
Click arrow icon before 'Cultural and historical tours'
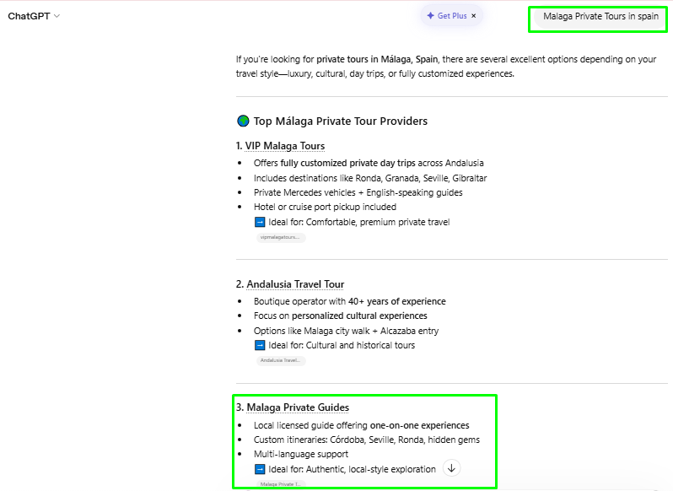260,345
